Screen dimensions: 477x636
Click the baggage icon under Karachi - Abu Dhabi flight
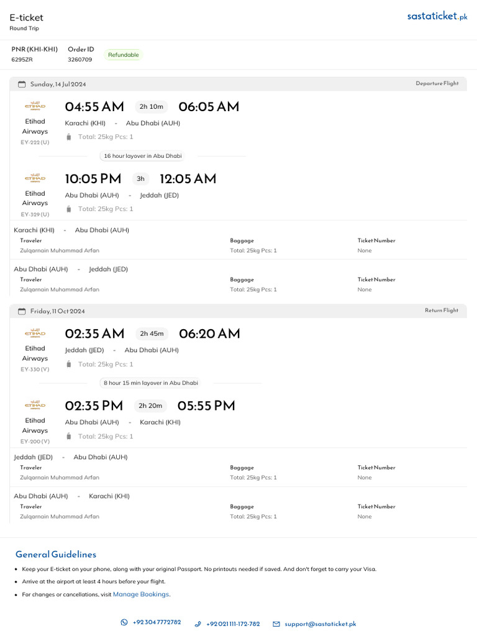pos(69,137)
